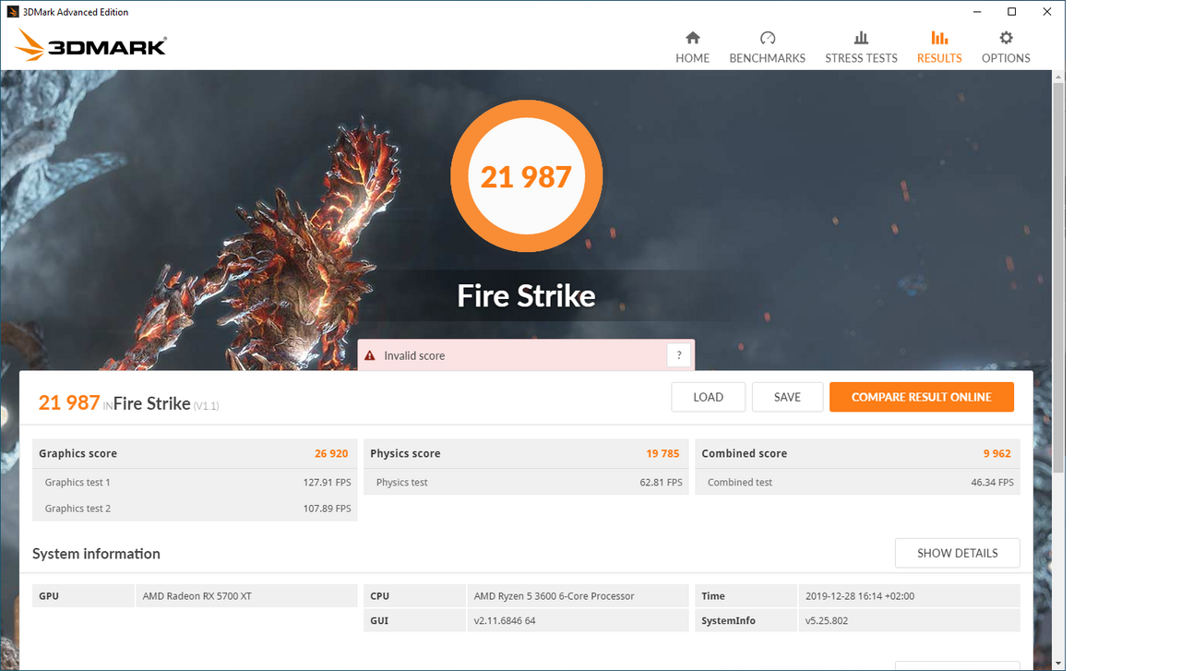The image size is (1181, 671).
Task: Click the vertical scrollbar thumb
Action: coord(1058,277)
